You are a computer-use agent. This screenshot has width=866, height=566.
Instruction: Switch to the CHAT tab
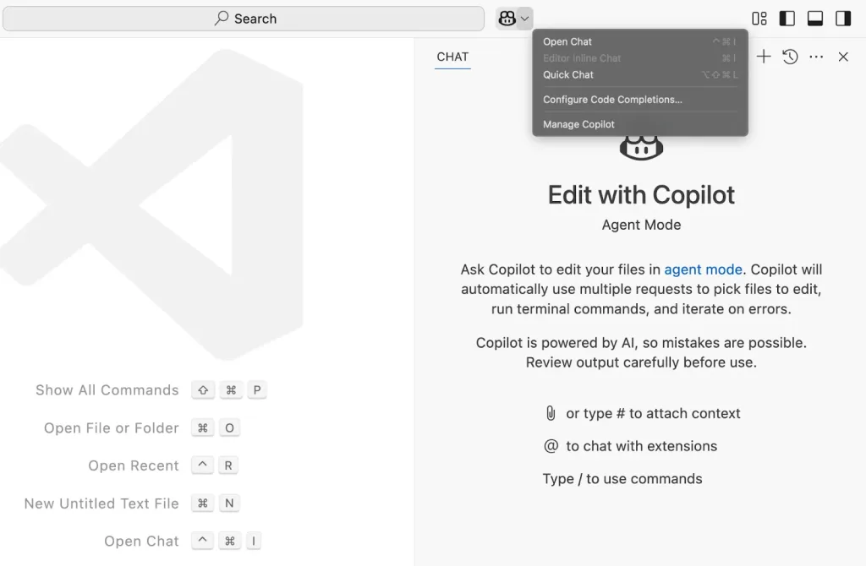(x=452, y=57)
